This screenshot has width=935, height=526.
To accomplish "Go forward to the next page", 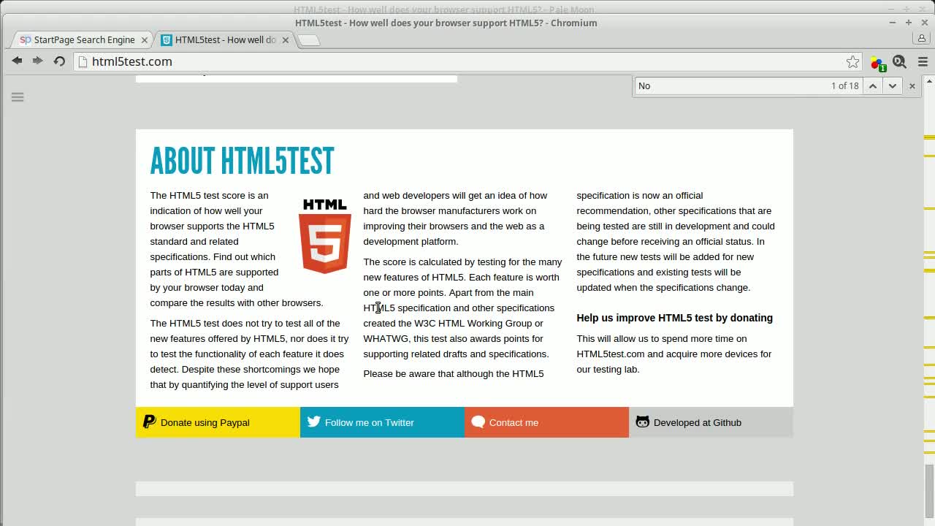I will point(37,61).
